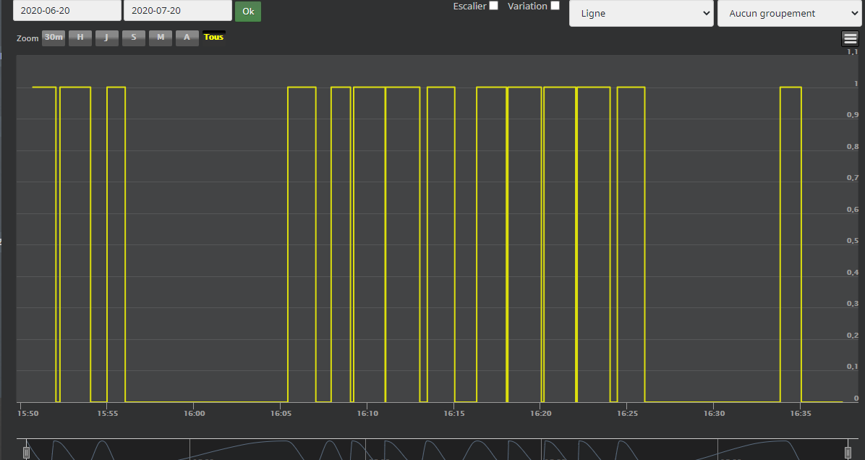The width and height of the screenshot is (865, 460).
Task: Edit the start date field 2020-06-20
Action: (x=67, y=11)
